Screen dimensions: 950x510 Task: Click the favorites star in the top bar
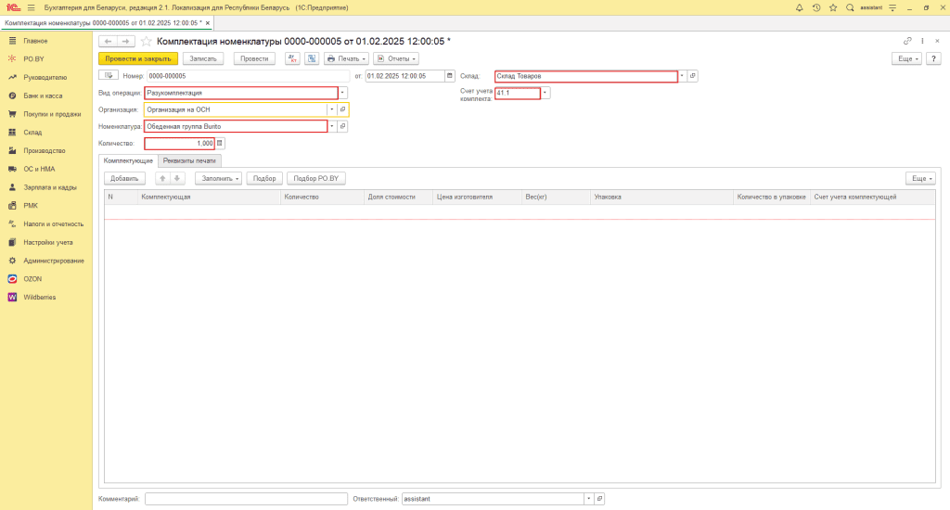(832, 7)
